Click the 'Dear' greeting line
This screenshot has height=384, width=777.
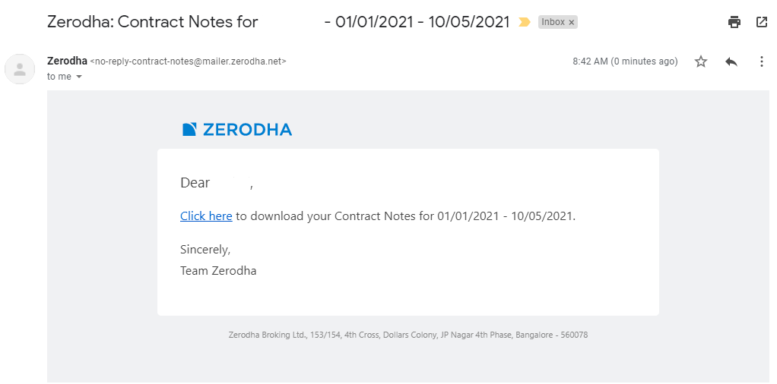(217, 183)
